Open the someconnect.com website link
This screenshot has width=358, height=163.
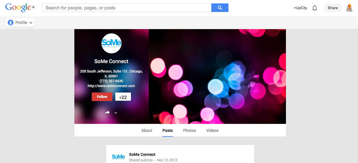pos(111,86)
